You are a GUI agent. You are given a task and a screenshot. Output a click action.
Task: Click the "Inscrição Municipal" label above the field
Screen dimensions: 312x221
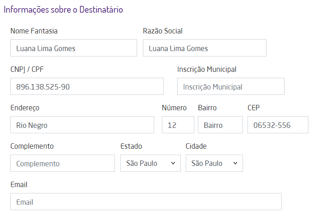[x=206, y=69]
